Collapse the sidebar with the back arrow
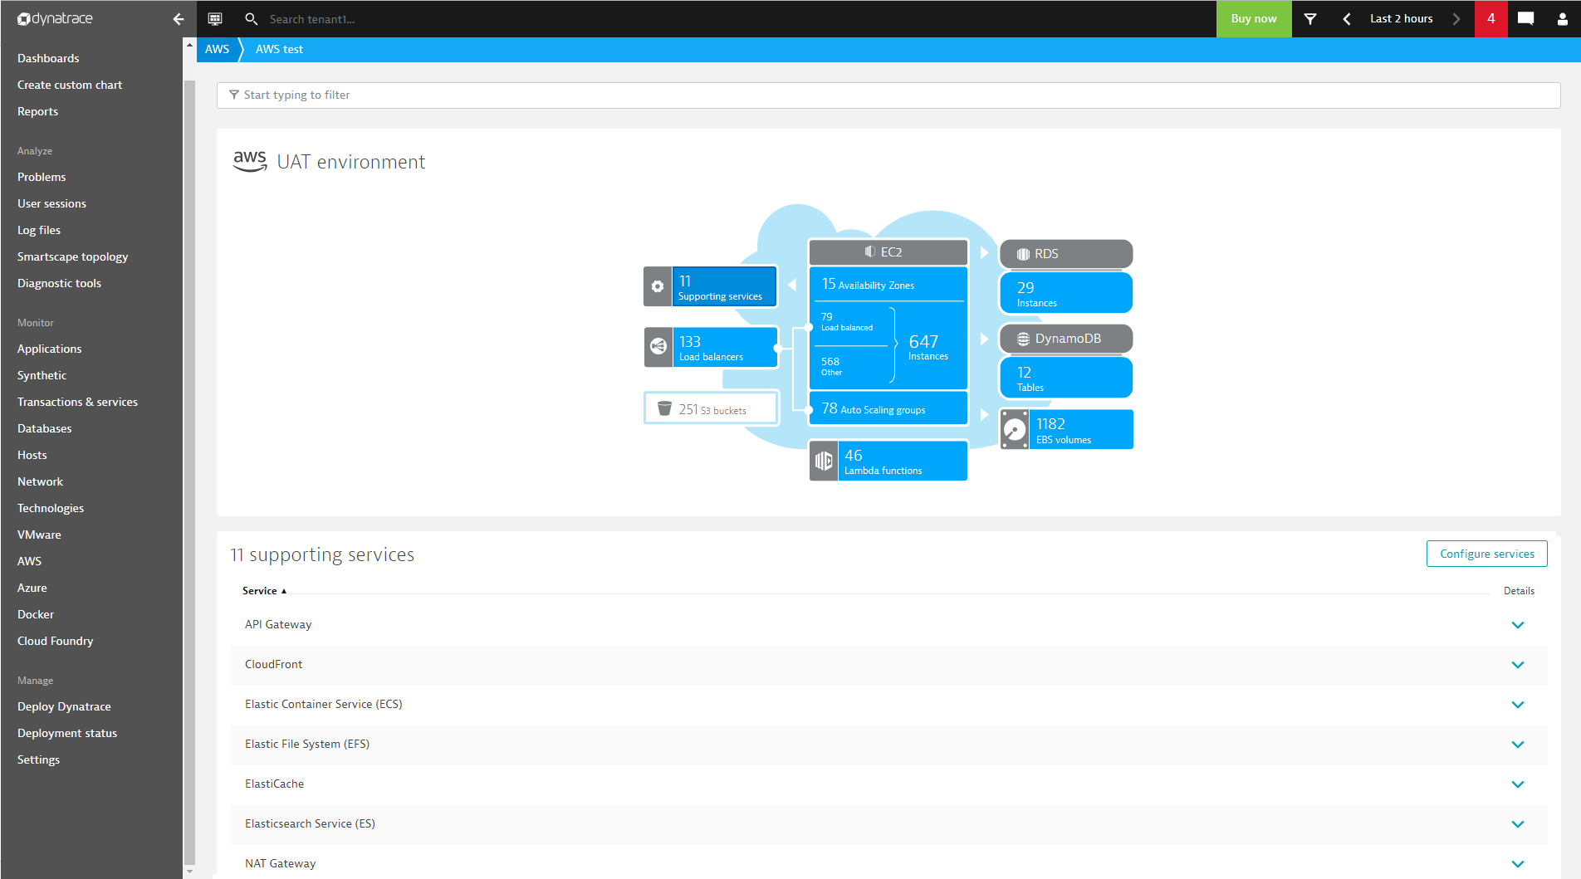The height and width of the screenshot is (879, 1581). tap(179, 18)
